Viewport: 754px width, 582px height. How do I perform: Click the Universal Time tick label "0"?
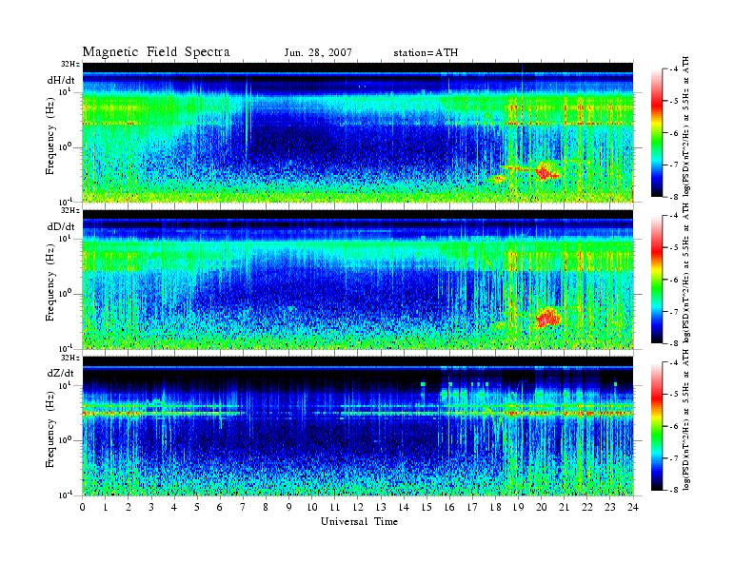[83, 507]
